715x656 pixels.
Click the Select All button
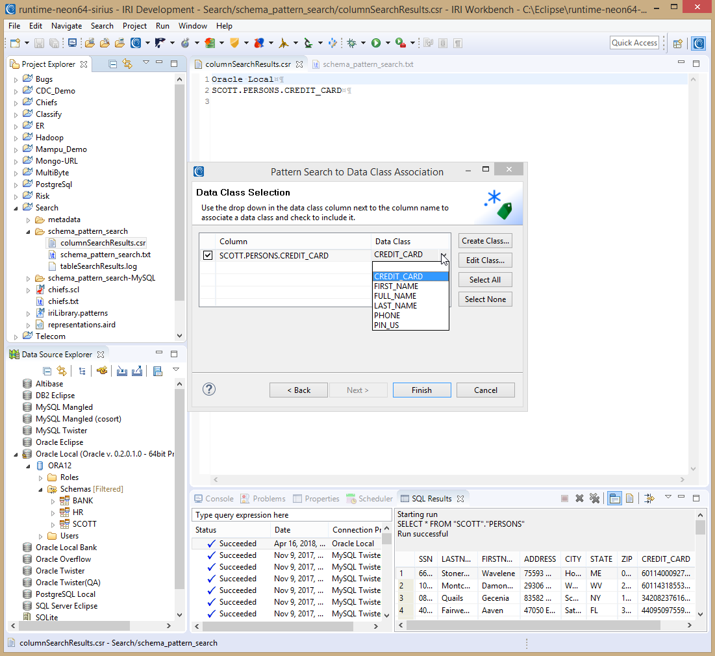pyautogui.click(x=485, y=280)
